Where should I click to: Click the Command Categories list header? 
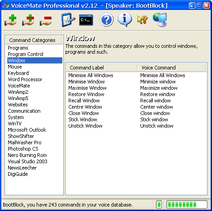click(x=34, y=40)
